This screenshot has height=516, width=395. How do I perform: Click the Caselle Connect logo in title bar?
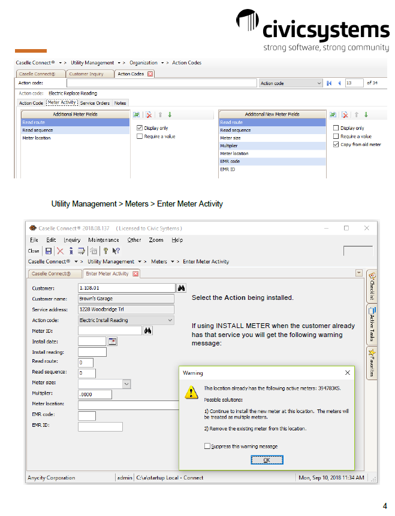coord(32,228)
